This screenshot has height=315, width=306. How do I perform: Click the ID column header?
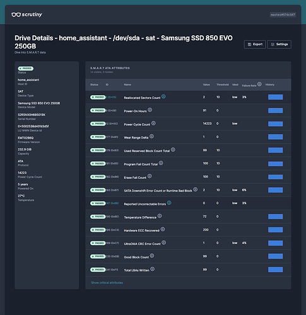tap(107, 84)
